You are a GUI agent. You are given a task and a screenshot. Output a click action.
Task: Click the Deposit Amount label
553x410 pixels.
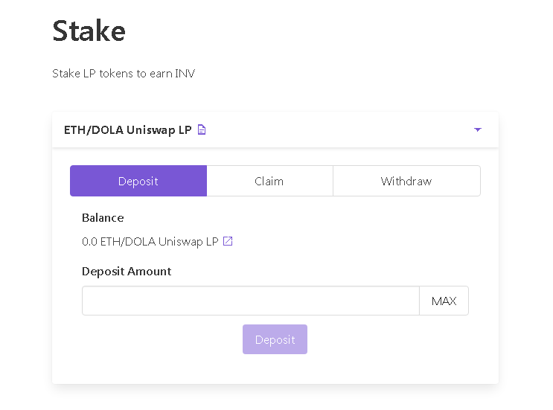click(127, 271)
